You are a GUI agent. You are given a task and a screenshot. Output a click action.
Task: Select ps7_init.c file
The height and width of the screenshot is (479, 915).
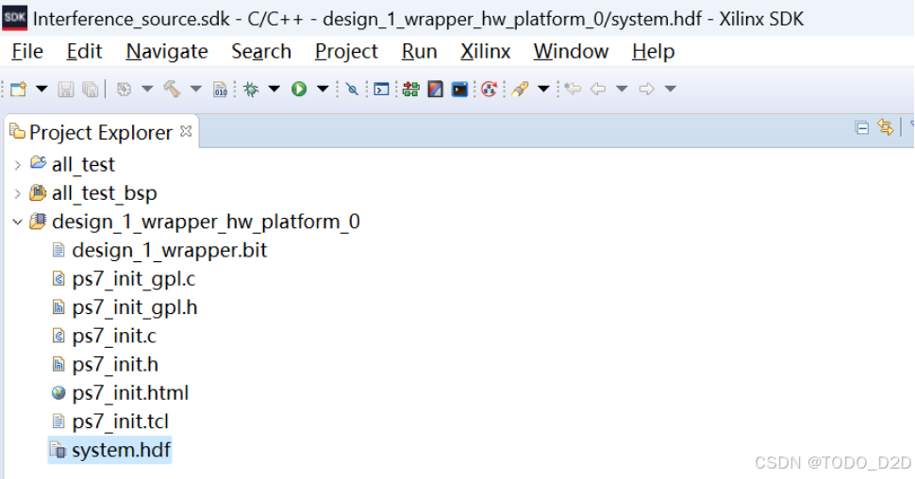(114, 336)
